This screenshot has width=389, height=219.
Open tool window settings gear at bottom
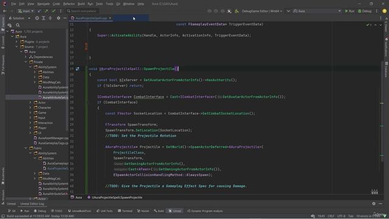pyautogui.click(x=374, y=204)
